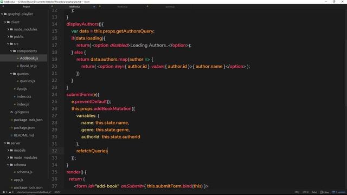Click the queries.js file icon in tree
This screenshot has height=195, width=347.
[x=18, y=81]
